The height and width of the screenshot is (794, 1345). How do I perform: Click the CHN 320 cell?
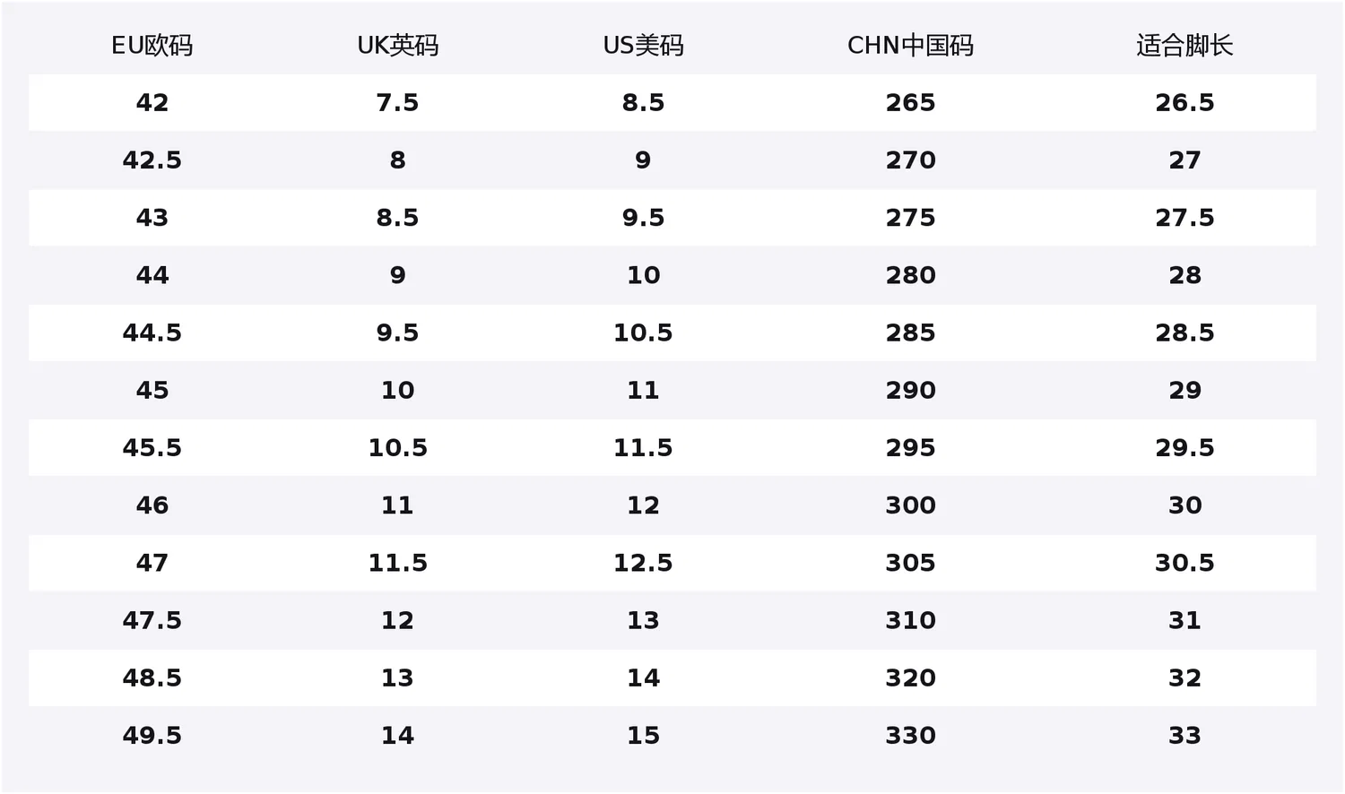910,677
